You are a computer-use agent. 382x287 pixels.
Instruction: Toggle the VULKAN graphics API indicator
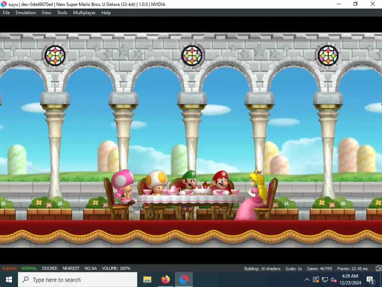(9, 268)
